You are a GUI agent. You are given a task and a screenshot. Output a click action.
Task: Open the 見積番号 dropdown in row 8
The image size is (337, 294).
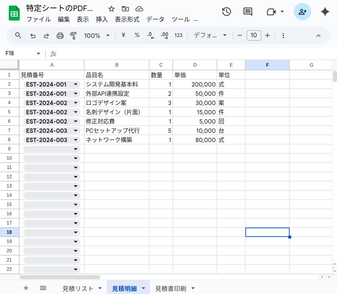pos(76,140)
